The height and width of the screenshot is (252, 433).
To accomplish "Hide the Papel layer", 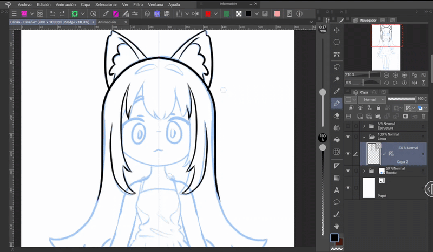I will point(348,188).
